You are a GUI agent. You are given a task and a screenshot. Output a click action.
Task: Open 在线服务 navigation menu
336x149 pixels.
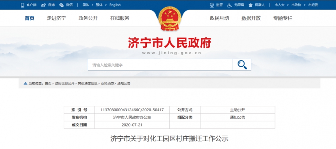120,18
